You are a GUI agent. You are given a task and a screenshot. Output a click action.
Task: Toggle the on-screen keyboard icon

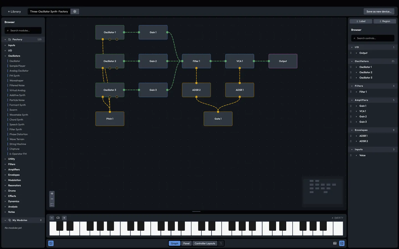coord(335,243)
